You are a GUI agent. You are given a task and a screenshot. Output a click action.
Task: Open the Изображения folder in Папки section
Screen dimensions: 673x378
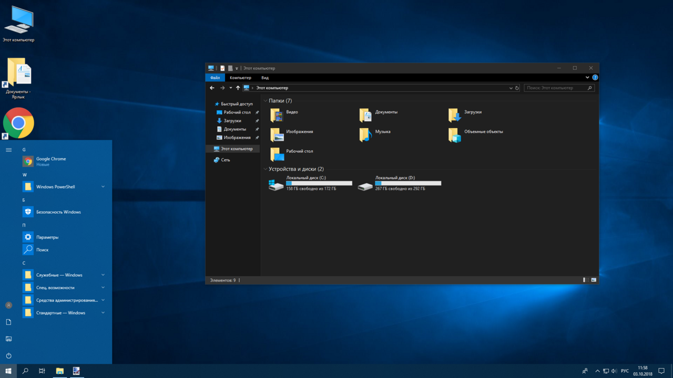coord(292,134)
